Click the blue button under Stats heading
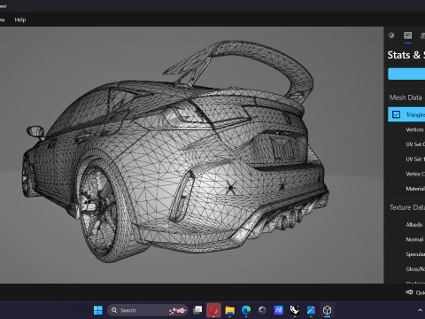 click(x=406, y=74)
